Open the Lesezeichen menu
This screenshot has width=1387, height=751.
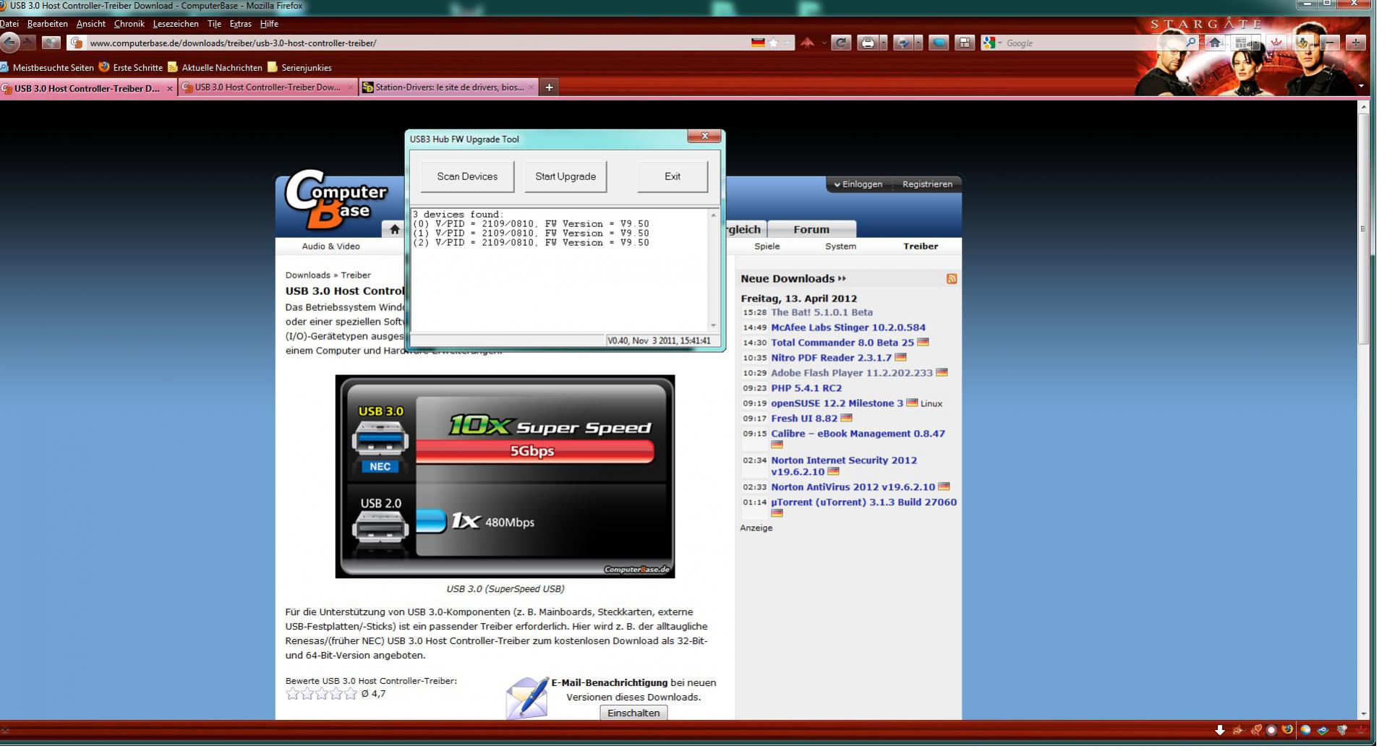(176, 24)
